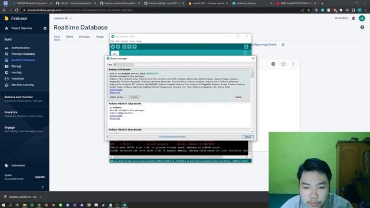Image resolution: width=370 pixels, height=208 pixels.
Task: Click the New sketch icon in Arduino toolbar
Action: point(124,47)
